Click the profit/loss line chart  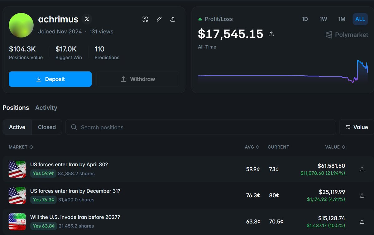tap(283, 71)
